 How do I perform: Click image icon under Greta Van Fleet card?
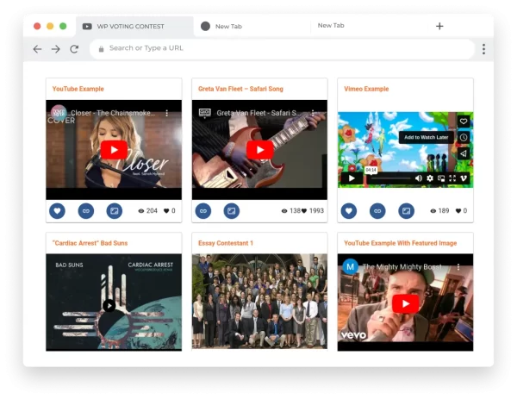[x=232, y=211]
